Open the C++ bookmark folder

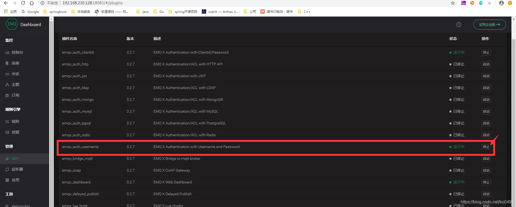tap(304, 12)
